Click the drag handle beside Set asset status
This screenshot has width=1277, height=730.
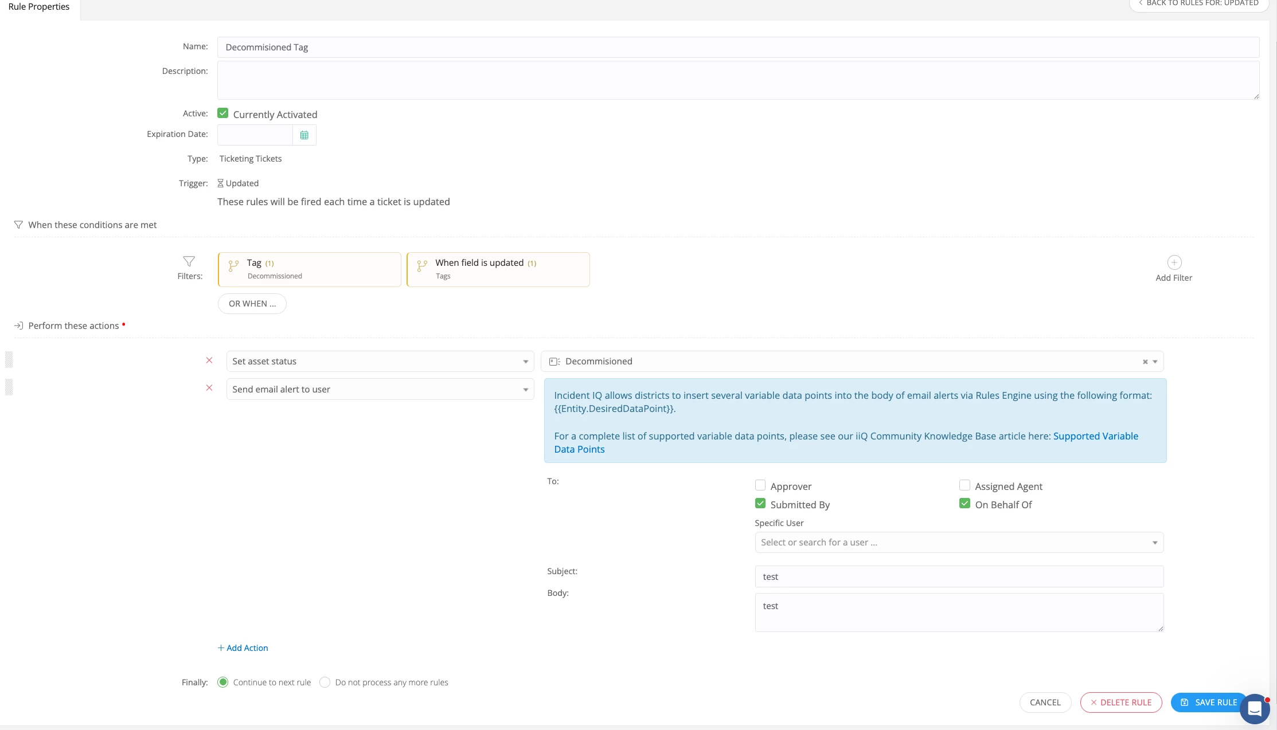point(9,360)
